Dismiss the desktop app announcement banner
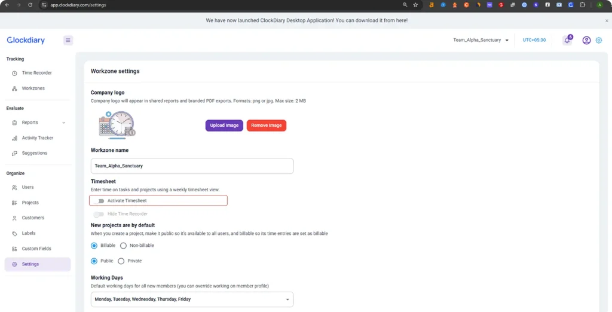612x312 pixels. 607,21
